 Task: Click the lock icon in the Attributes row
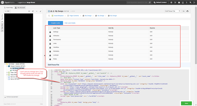50,36
